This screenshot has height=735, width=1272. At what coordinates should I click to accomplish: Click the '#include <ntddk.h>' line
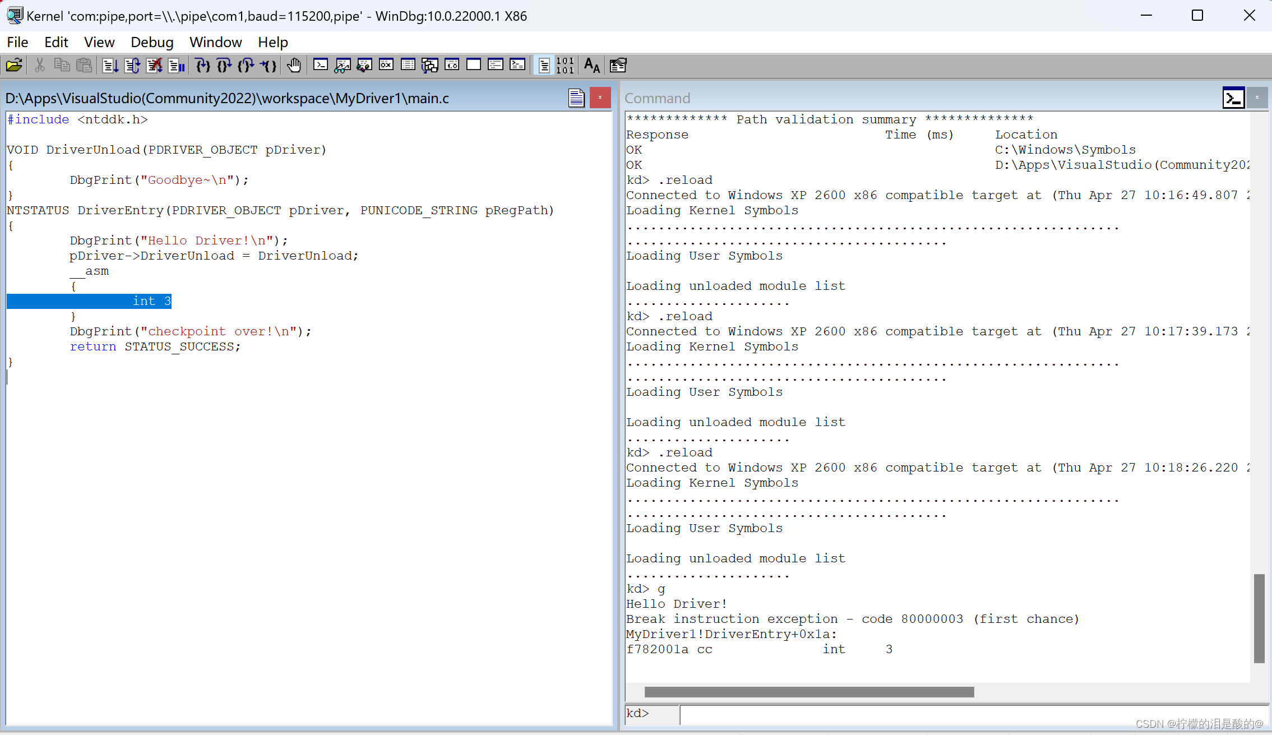(77, 119)
